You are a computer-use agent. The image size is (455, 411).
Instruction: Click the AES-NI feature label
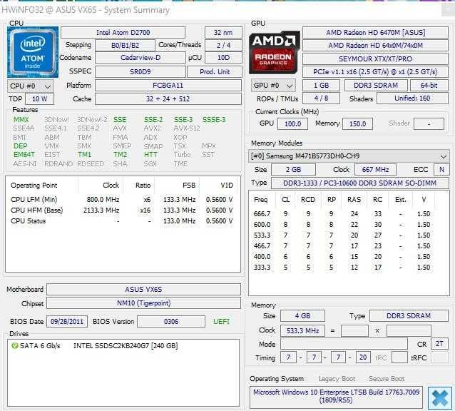25,163
